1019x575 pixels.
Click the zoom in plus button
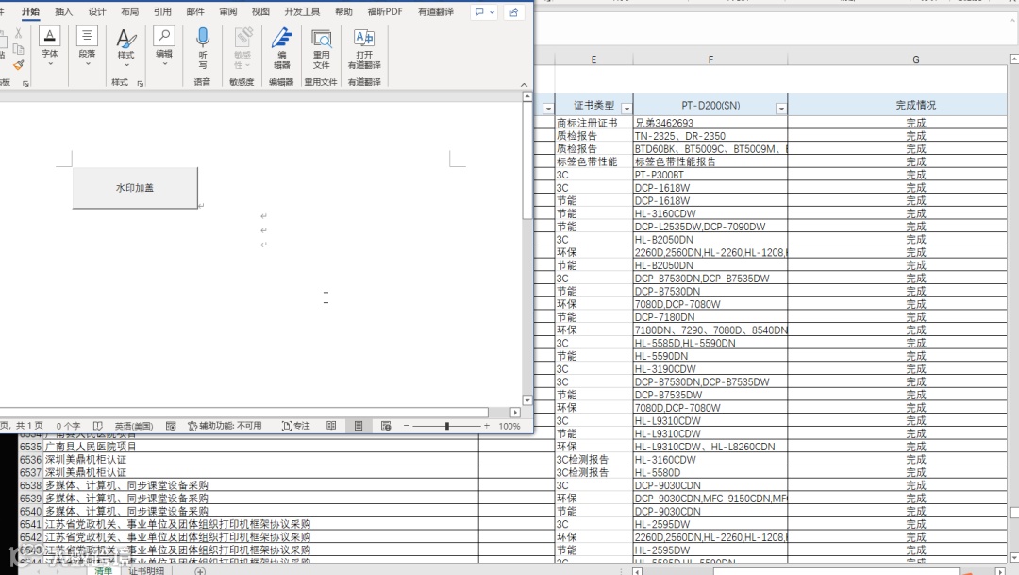click(487, 426)
